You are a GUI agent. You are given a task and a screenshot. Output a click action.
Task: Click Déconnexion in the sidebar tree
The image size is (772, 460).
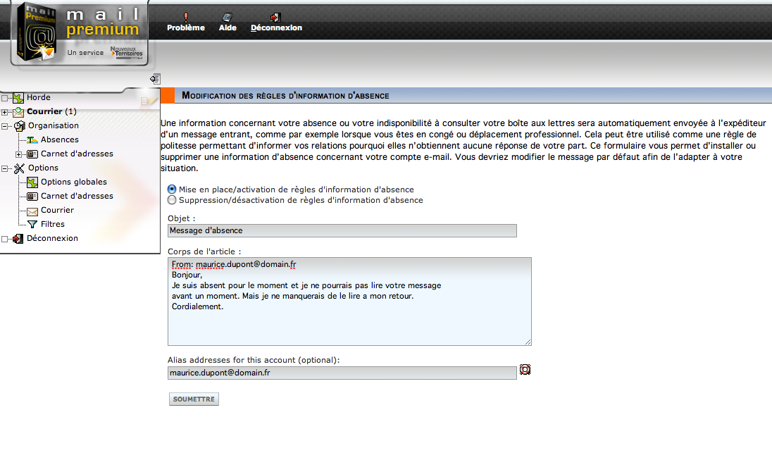[51, 238]
